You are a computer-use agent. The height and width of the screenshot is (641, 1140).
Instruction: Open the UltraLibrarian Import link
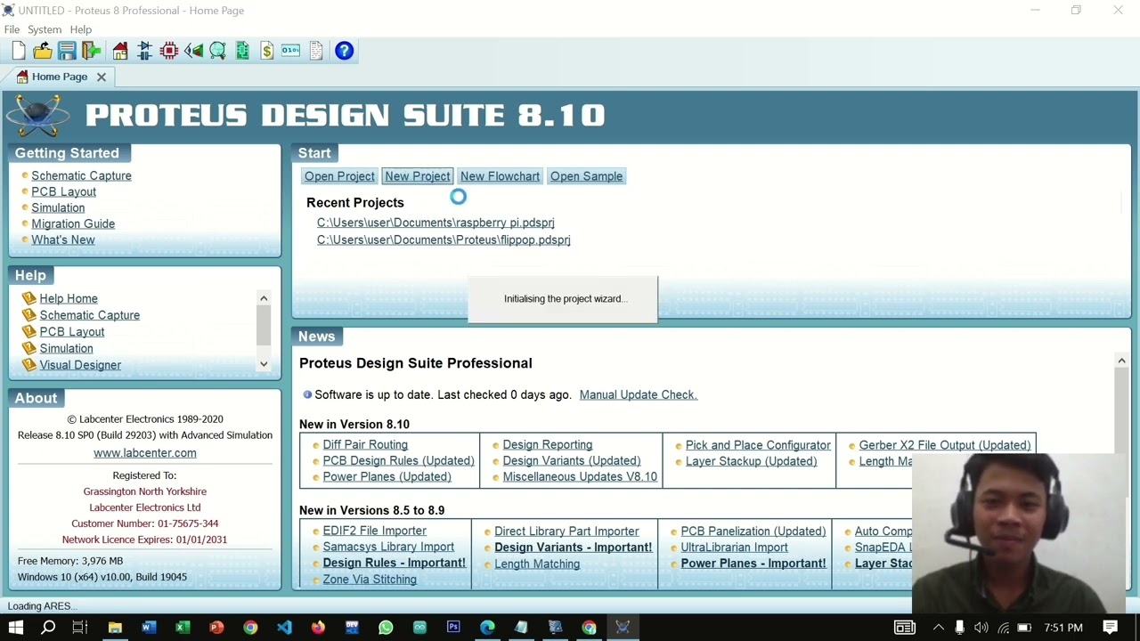click(734, 548)
